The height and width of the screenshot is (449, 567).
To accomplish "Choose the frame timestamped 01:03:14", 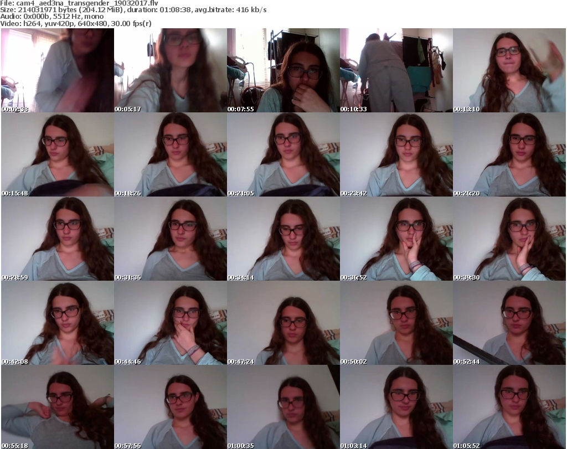I will pos(396,407).
